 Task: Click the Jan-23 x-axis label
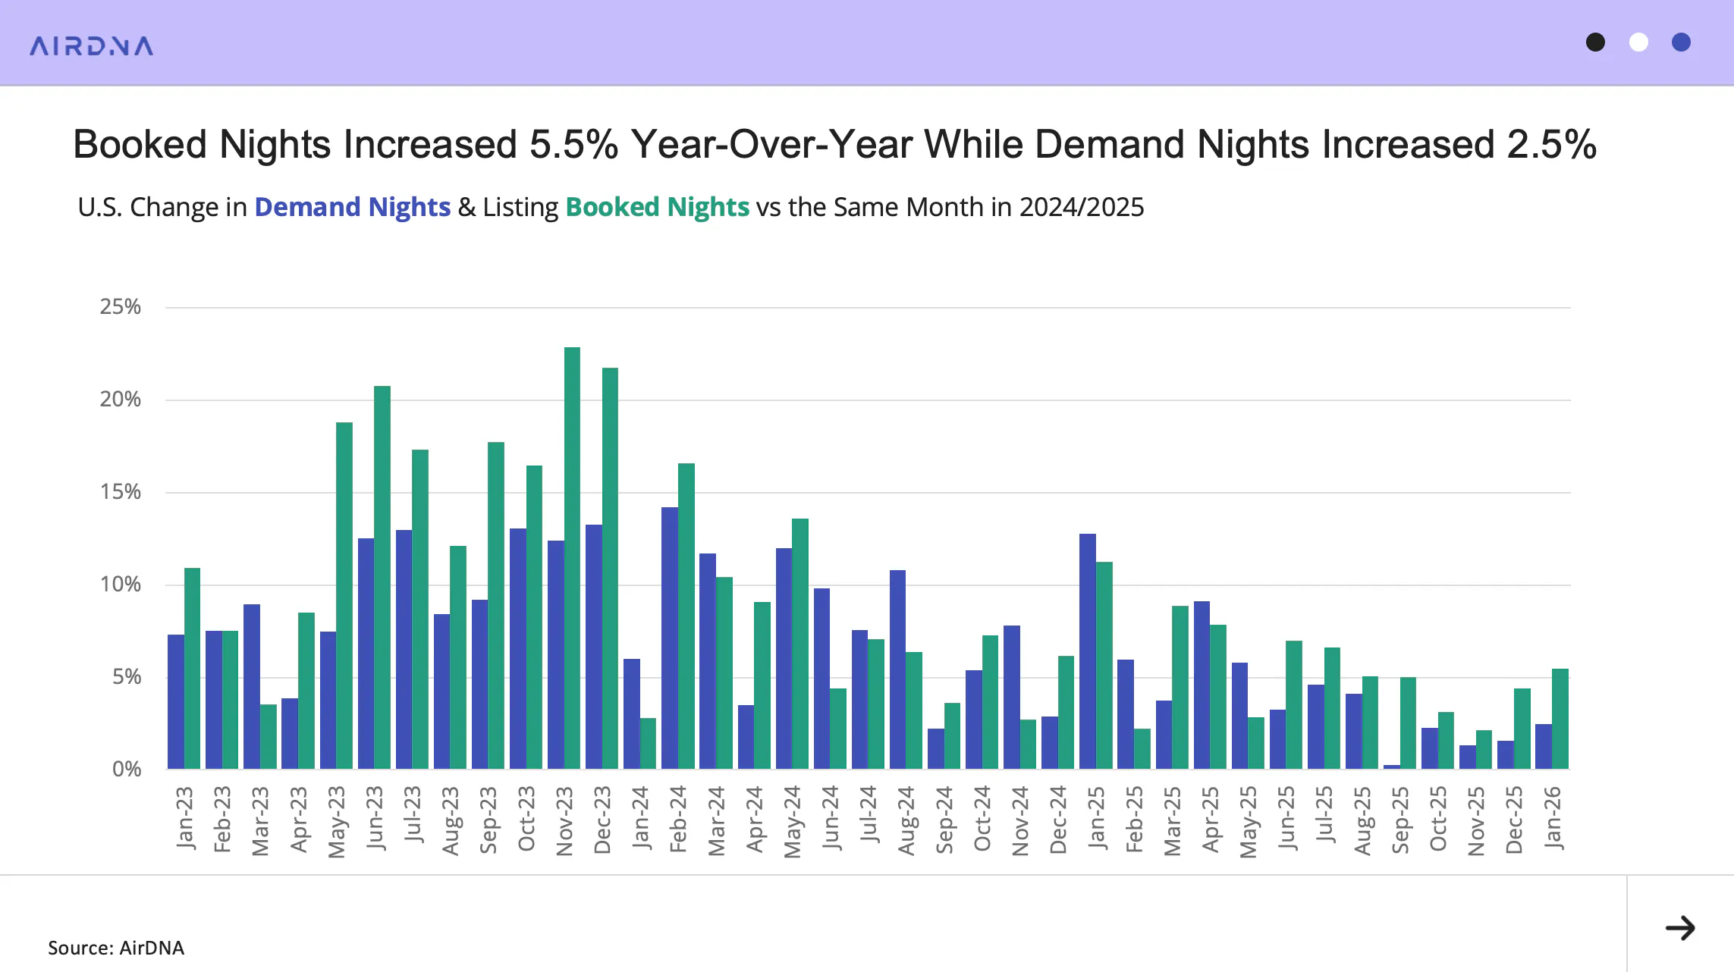click(184, 817)
